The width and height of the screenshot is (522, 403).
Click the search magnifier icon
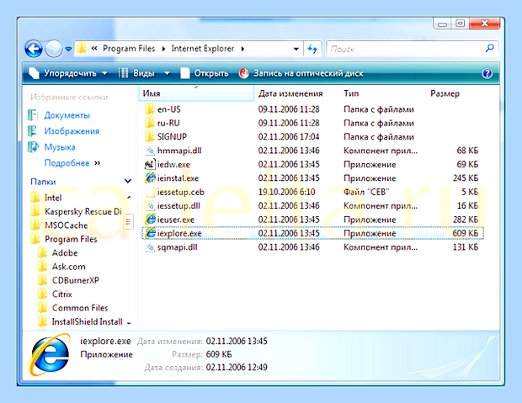[x=490, y=49]
